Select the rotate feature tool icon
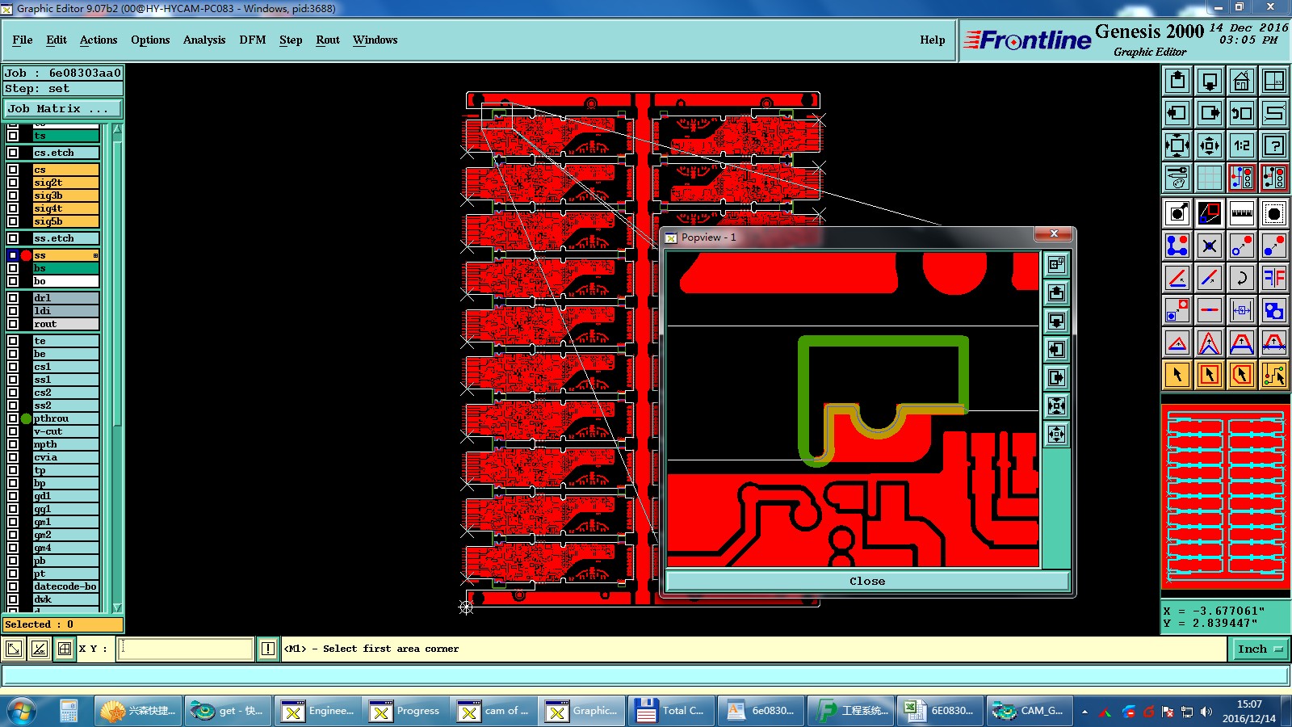Viewport: 1292px width, 727px height. pos(1242,278)
